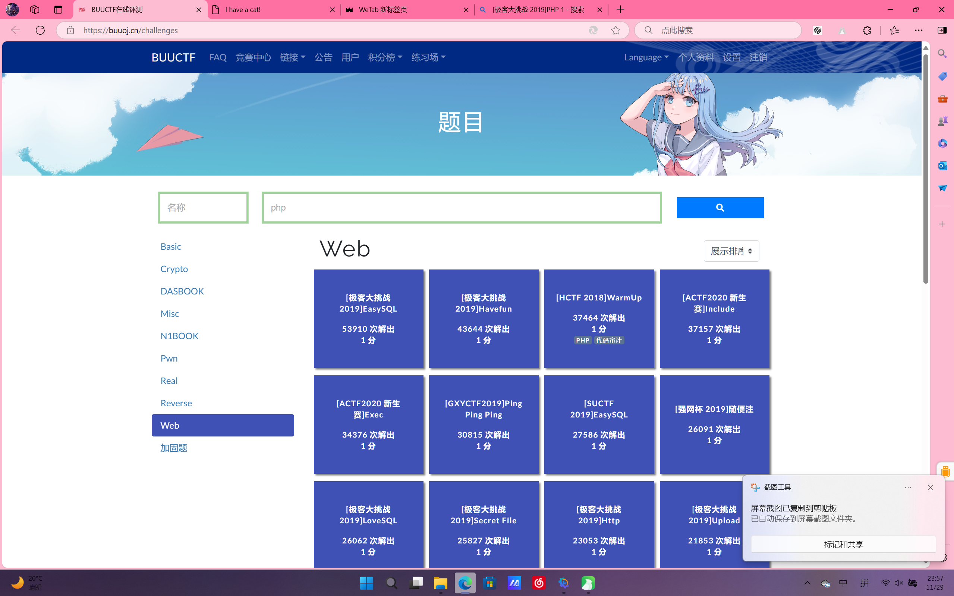Open the browser extensions puzzle icon
This screenshot has height=596, width=954.
pos(866,30)
